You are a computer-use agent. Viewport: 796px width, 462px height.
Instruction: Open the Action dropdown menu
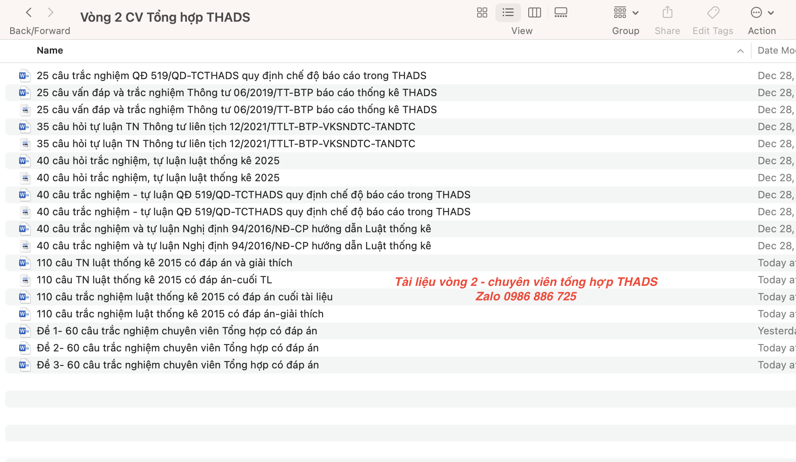[762, 13]
